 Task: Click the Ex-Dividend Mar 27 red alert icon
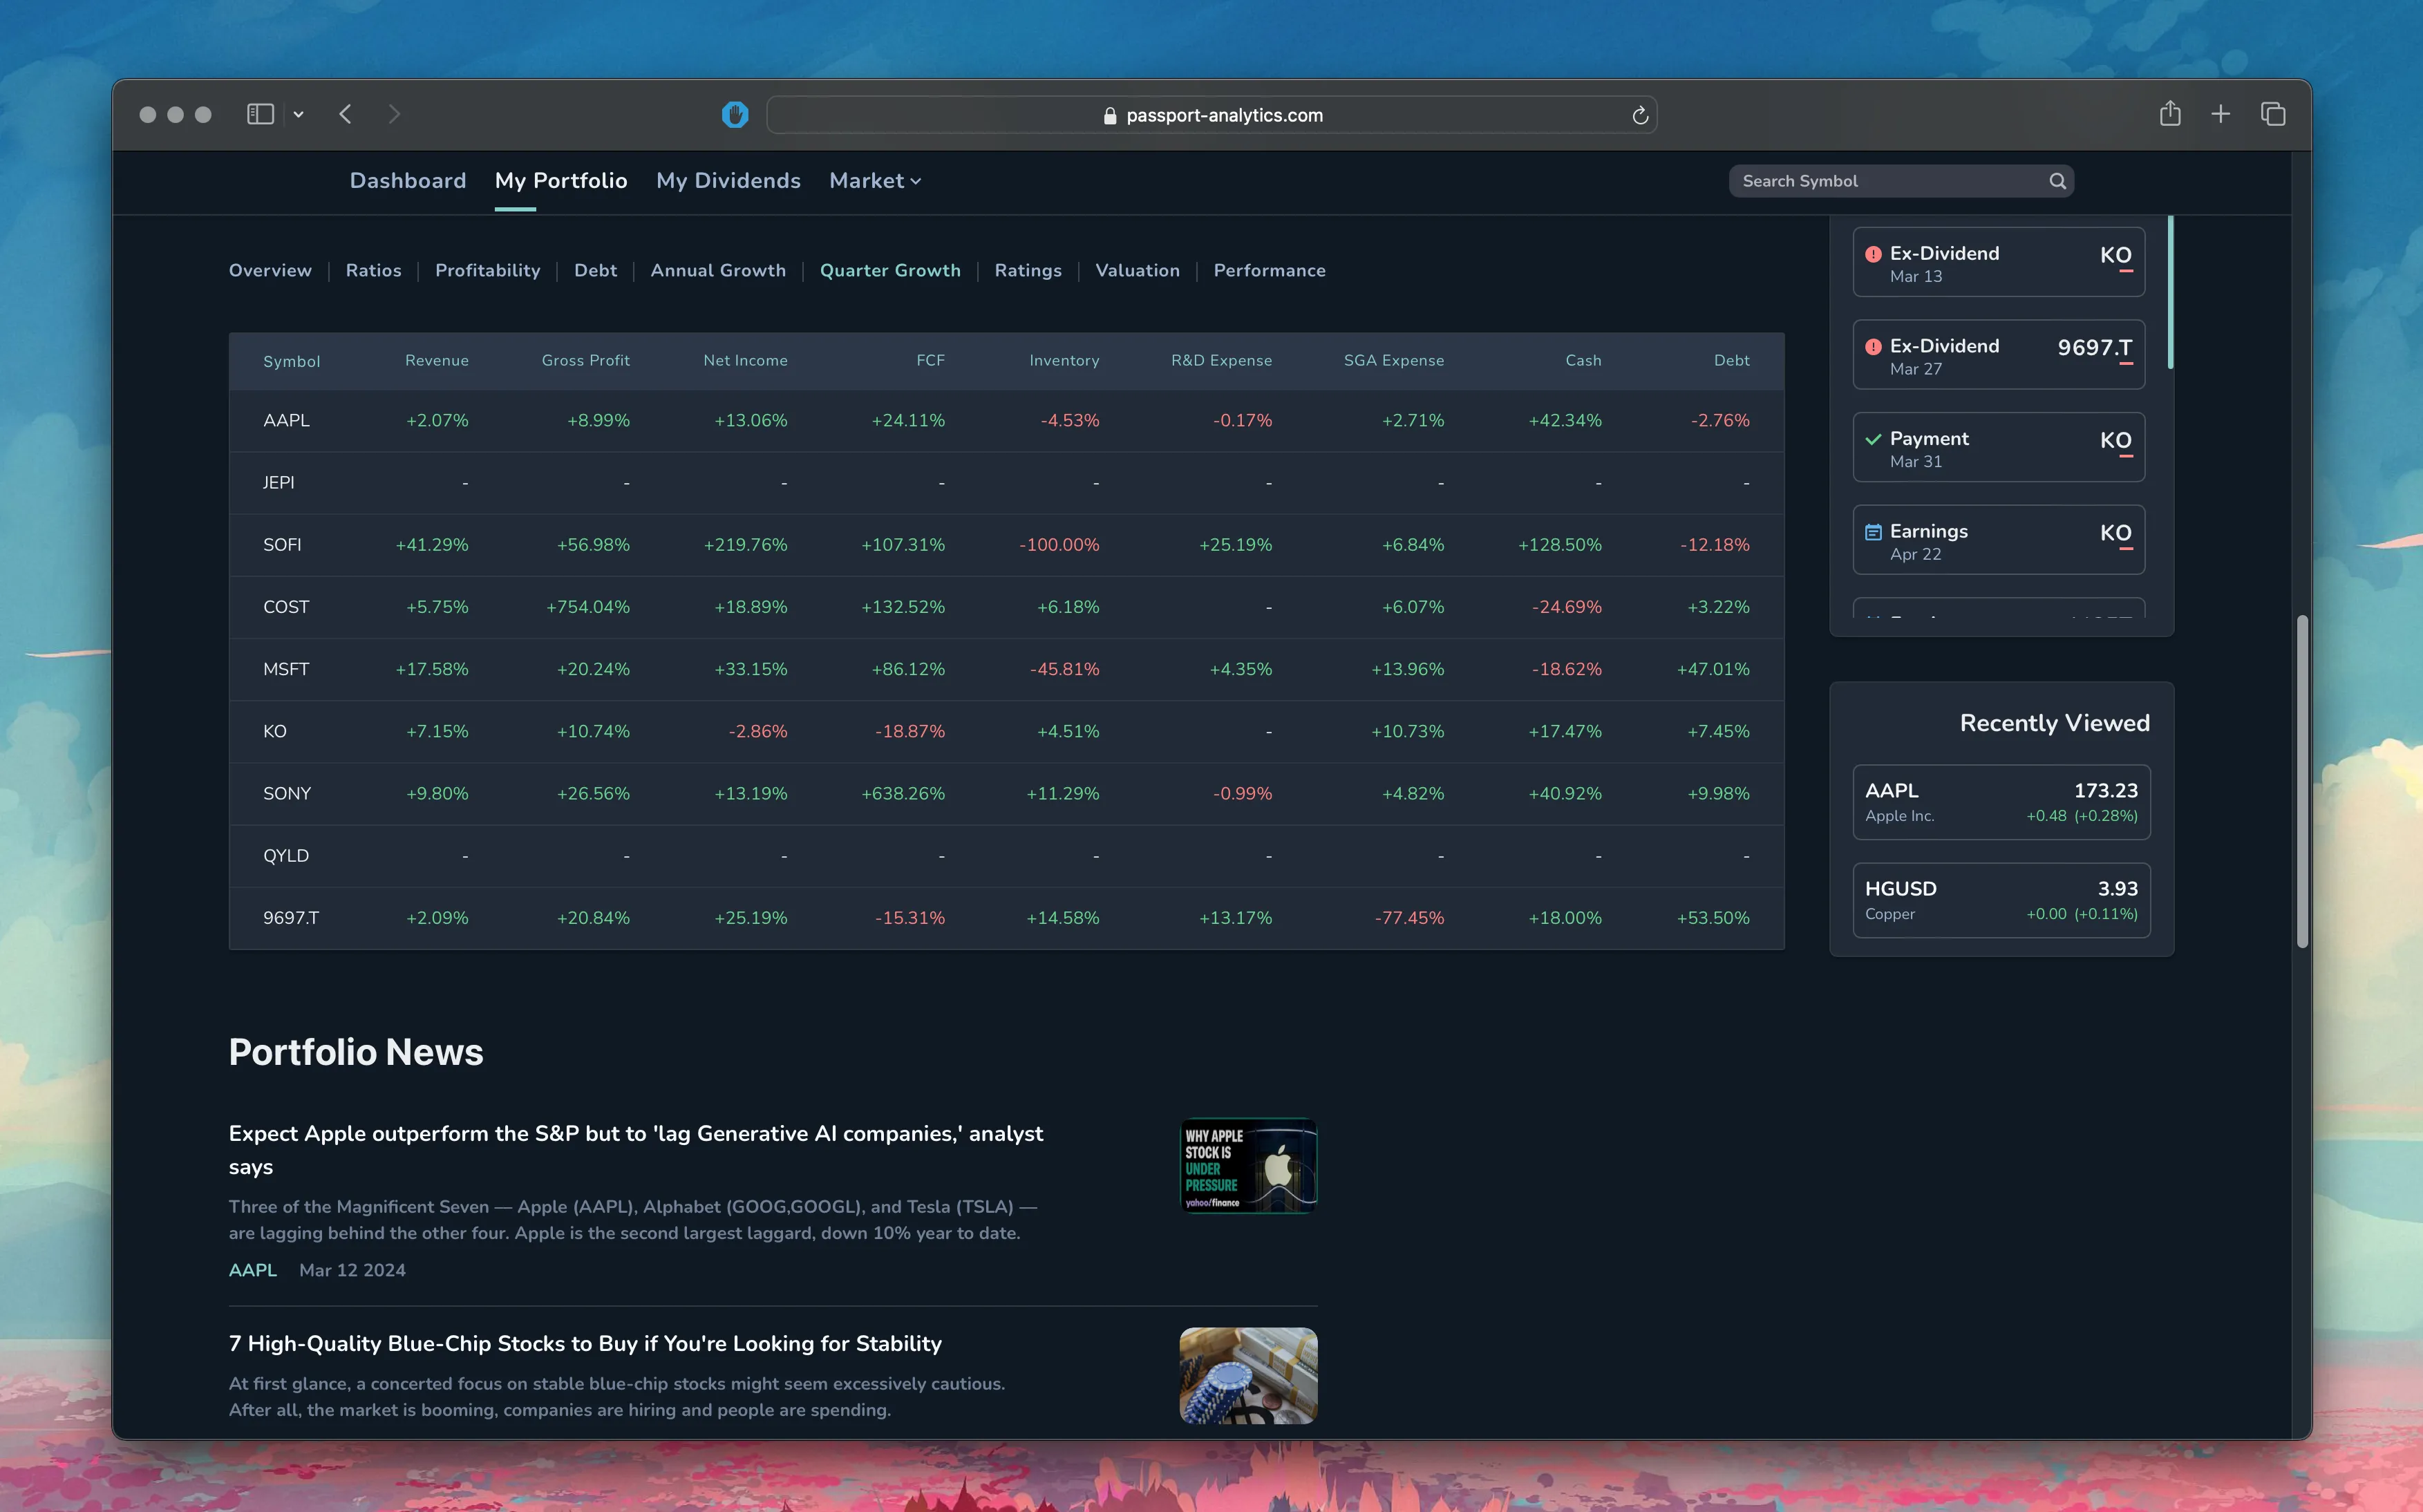[1873, 347]
